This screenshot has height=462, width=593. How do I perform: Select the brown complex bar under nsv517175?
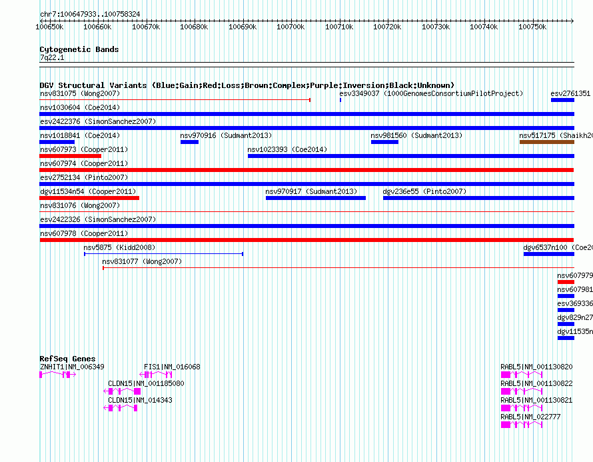547,142
